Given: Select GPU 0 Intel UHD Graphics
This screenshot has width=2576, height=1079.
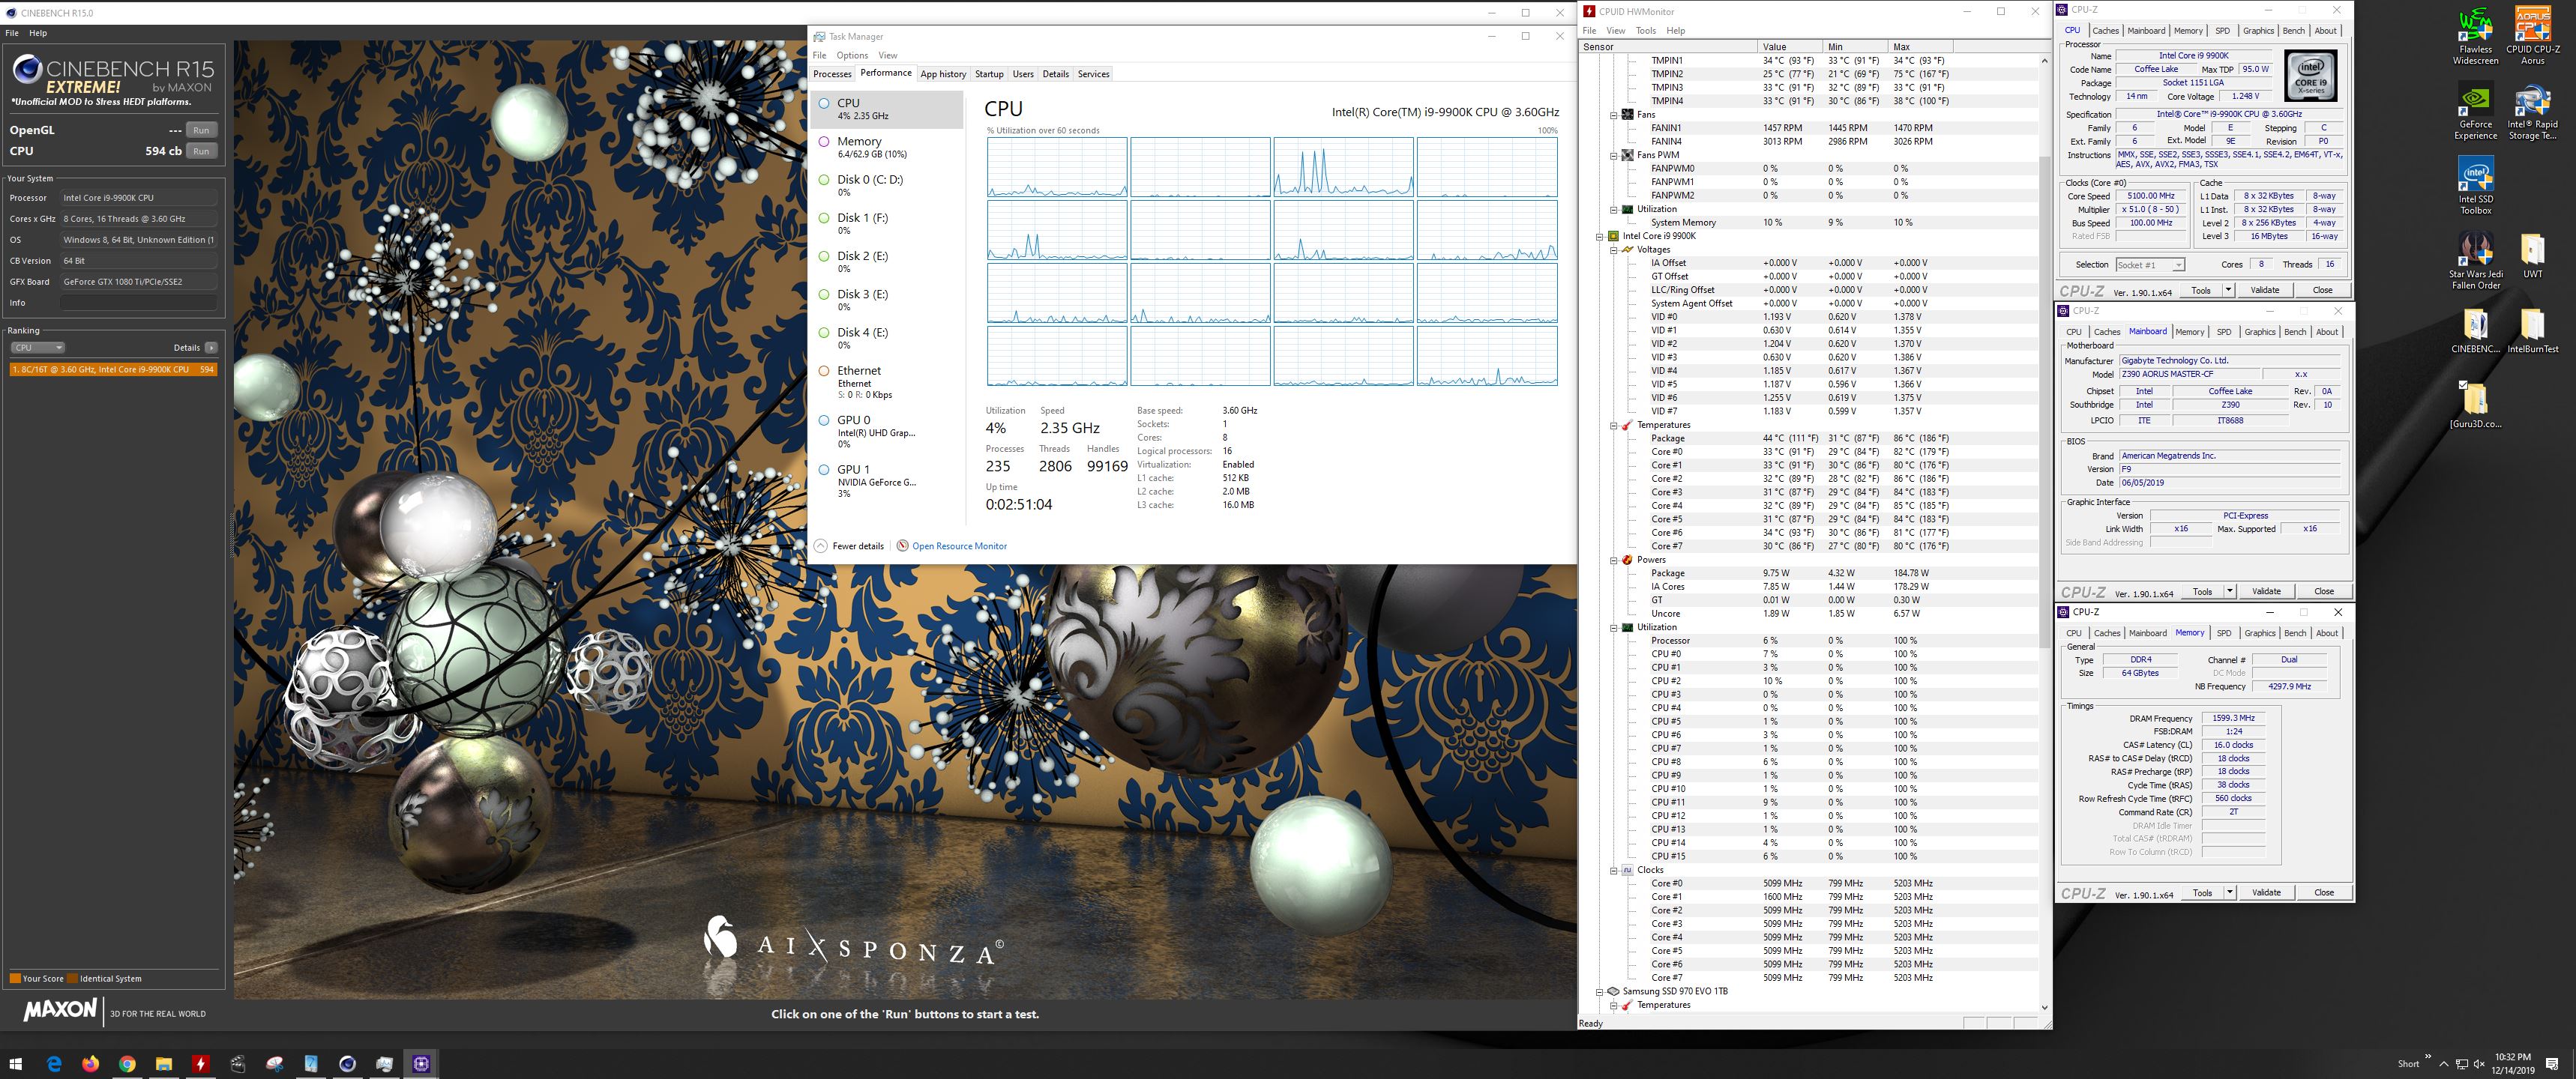Looking at the screenshot, I should pyautogui.click(x=888, y=432).
